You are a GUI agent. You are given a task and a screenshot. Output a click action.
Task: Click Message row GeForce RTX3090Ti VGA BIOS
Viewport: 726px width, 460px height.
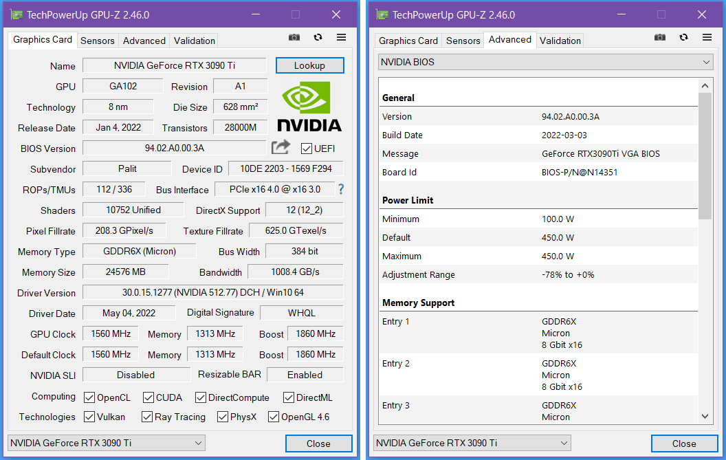tap(539, 153)
